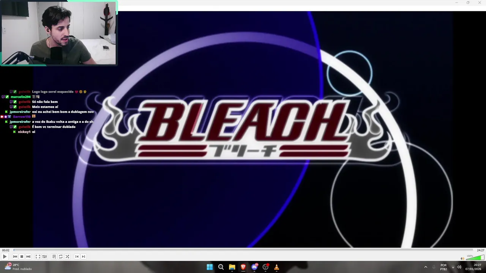This screenshot has width=486, height=273.
Task: Skip to previous media in VLC
Action: click(x=15, y=257)
